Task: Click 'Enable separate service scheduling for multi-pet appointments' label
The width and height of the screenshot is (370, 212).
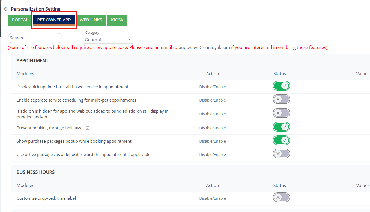Action: click(x=76, y=100)
